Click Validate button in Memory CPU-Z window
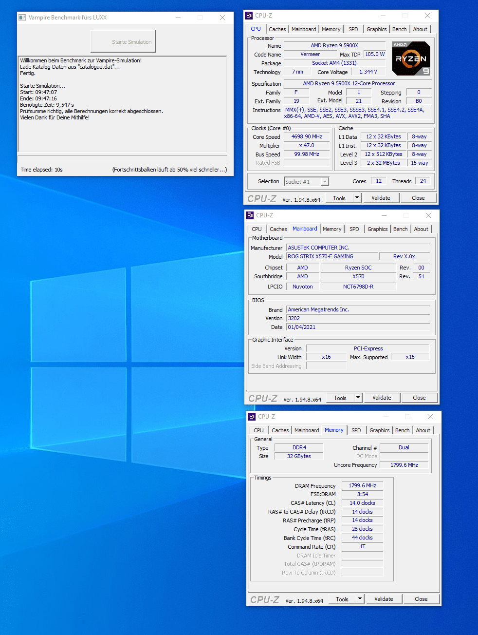 pos(384,599)
